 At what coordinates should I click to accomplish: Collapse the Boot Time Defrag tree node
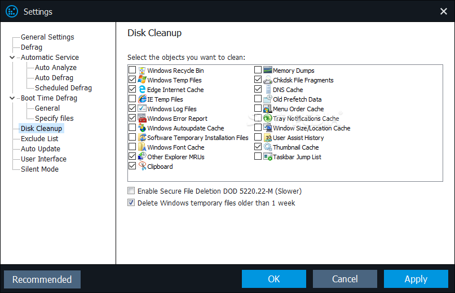(x=12, y=98)
